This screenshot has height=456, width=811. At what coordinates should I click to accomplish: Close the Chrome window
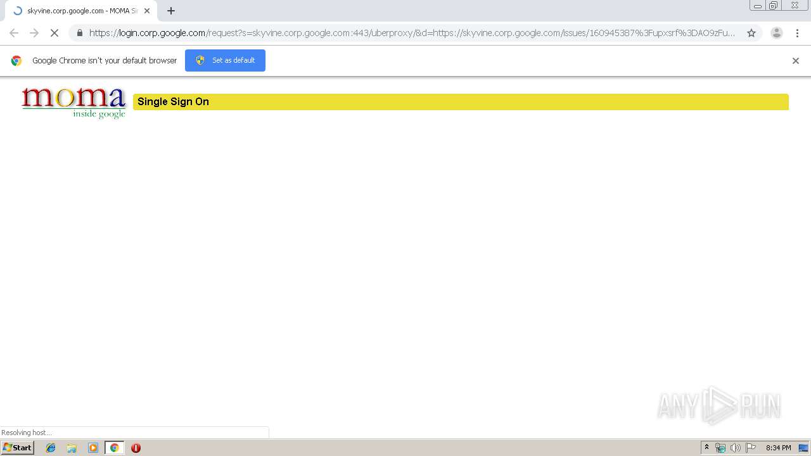(x=795, y=6)
